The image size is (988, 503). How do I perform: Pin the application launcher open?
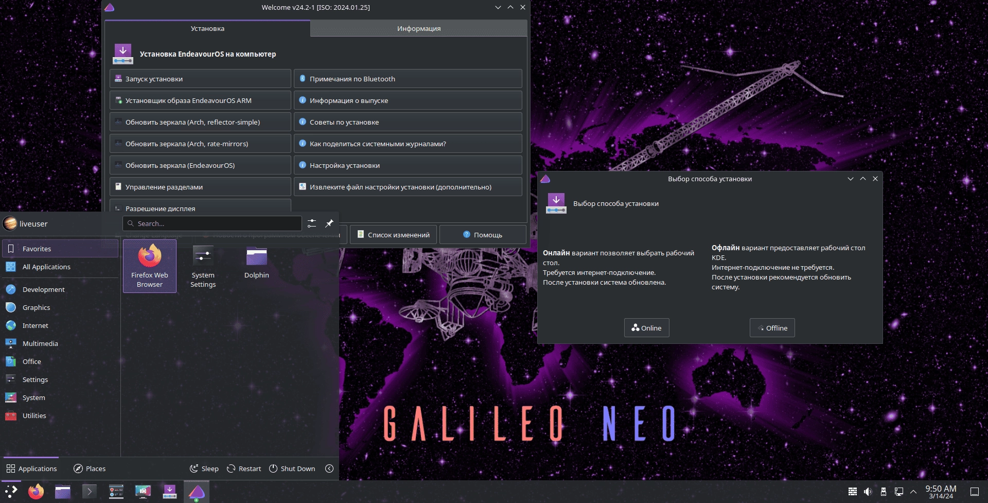(329, 223)
